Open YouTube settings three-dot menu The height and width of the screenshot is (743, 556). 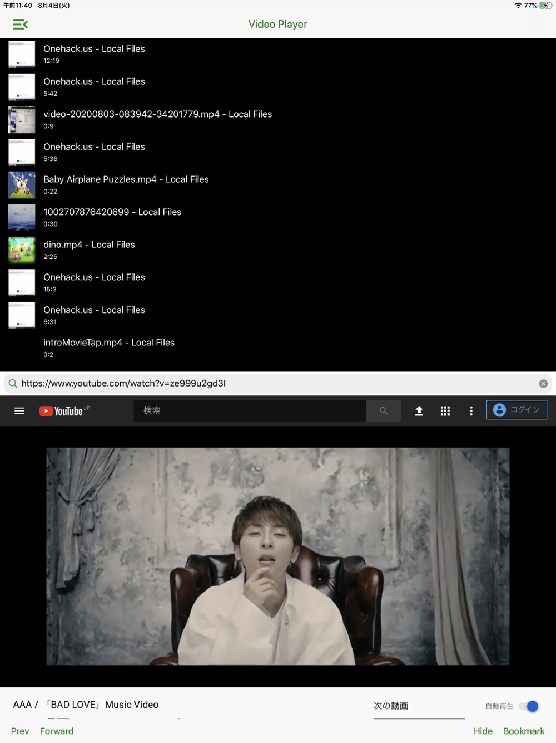[x=471, y=411]
